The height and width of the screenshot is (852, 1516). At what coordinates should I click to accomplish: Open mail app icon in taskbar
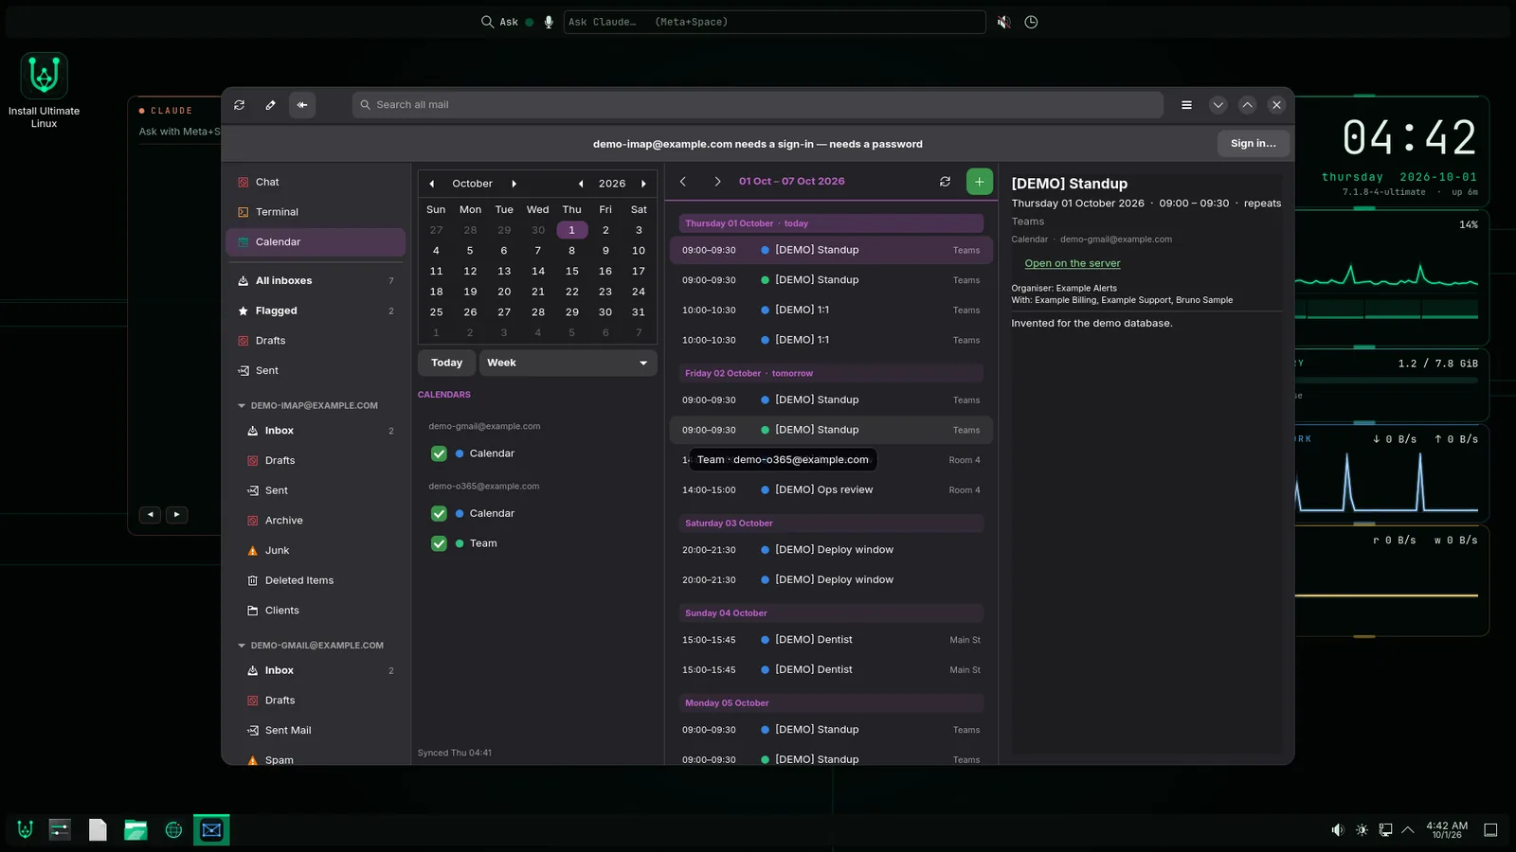click(x=211, y=830)
